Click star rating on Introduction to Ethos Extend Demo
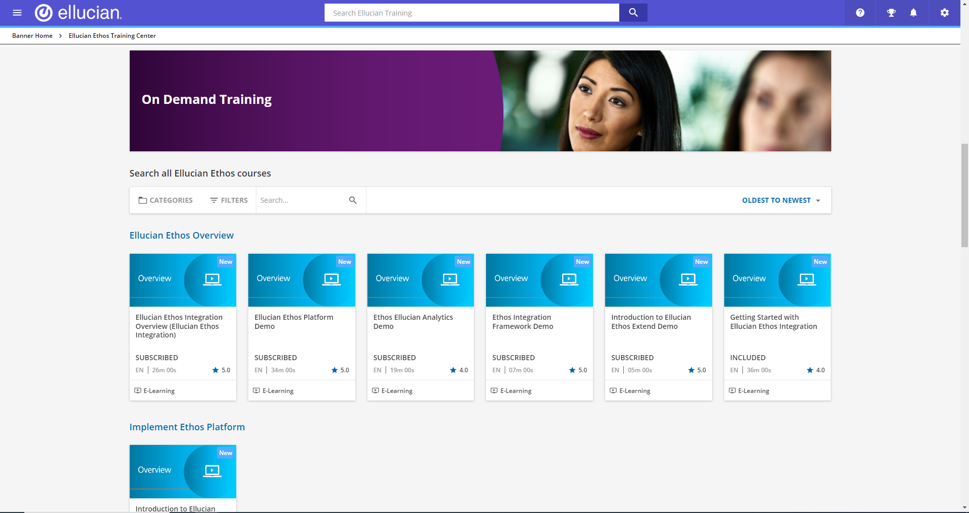The height and width of the screenshot is (513, 969). pyautogui.click(x=697, y=370)
